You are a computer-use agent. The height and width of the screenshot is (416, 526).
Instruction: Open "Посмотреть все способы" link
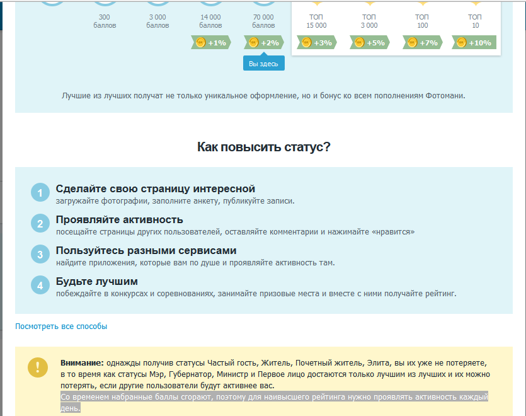(61, 326)
